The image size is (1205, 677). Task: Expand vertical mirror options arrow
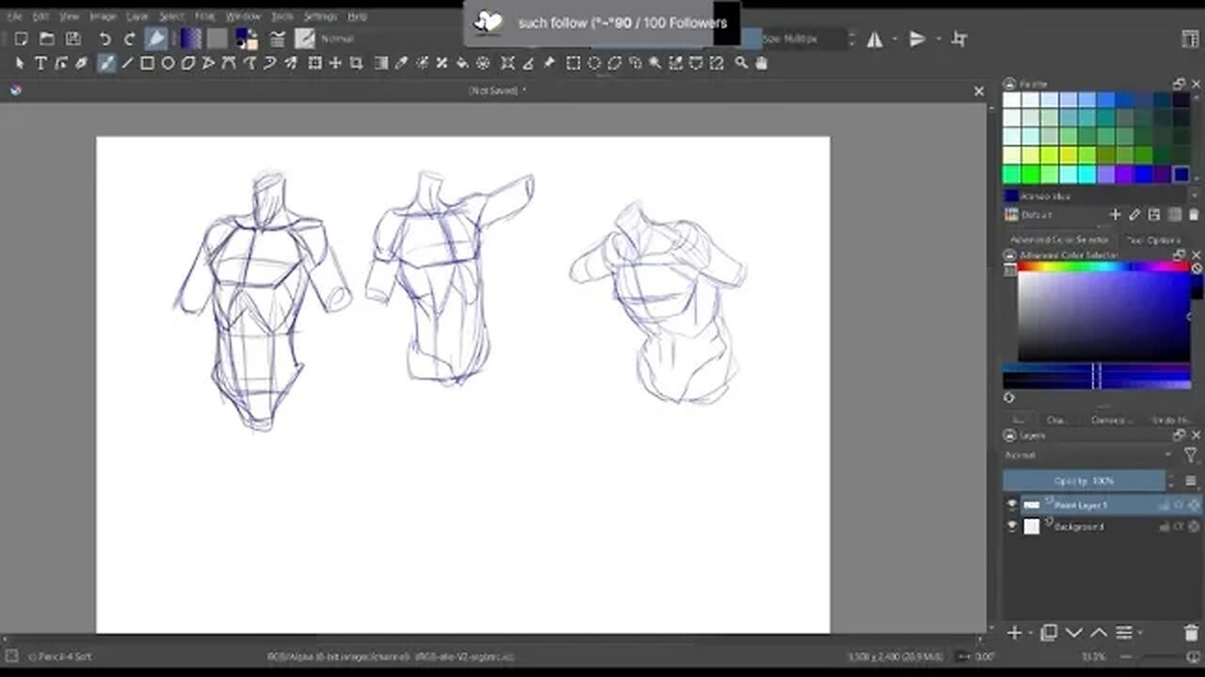tap(938, 39)
